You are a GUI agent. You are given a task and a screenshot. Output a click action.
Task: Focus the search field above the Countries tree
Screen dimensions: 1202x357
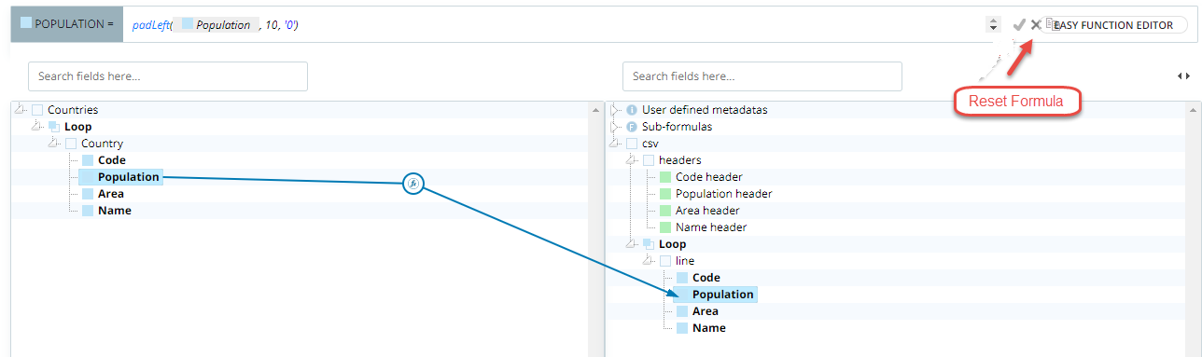click(168, 76)
